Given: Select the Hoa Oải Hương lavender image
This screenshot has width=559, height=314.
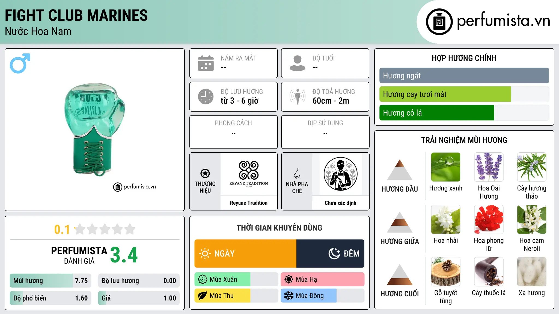Looking at the screenshot, I should pos(489,167).
